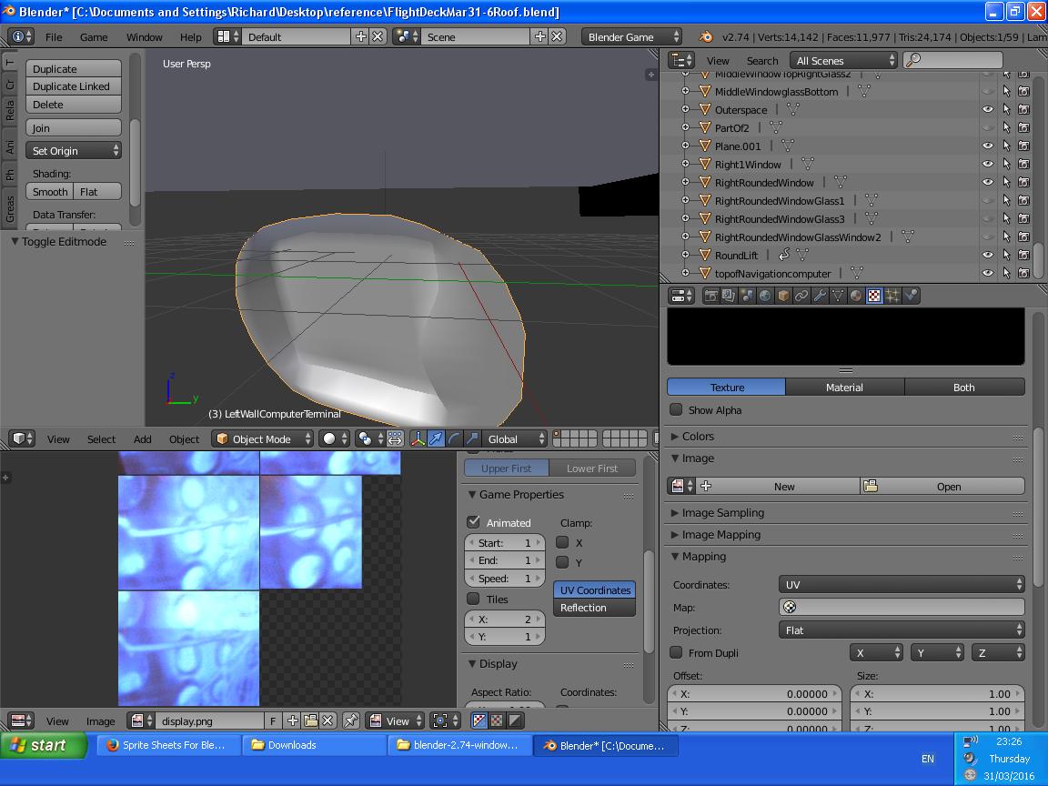The image size is (1048, 786).
Task: Click the open image folder icon beside display.png
Action: [310, 720]
